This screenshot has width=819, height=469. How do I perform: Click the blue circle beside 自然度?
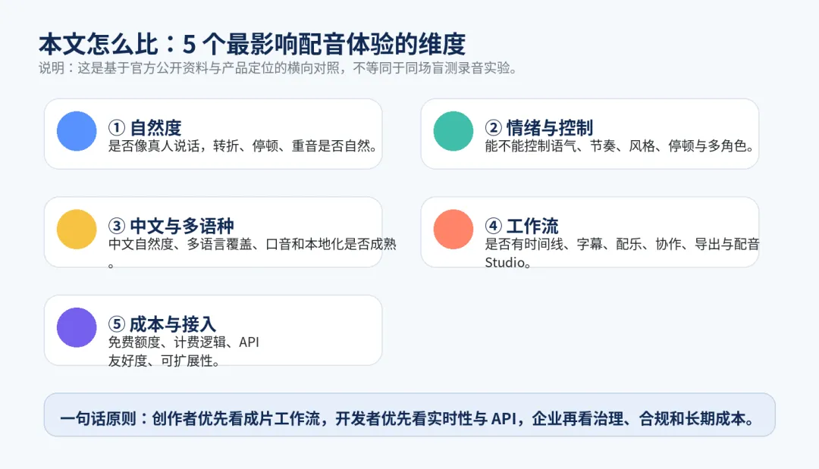77,131
